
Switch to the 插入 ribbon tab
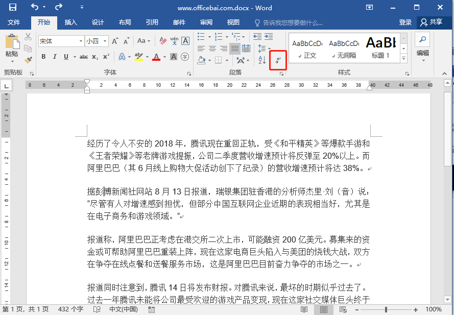[71, 22]
